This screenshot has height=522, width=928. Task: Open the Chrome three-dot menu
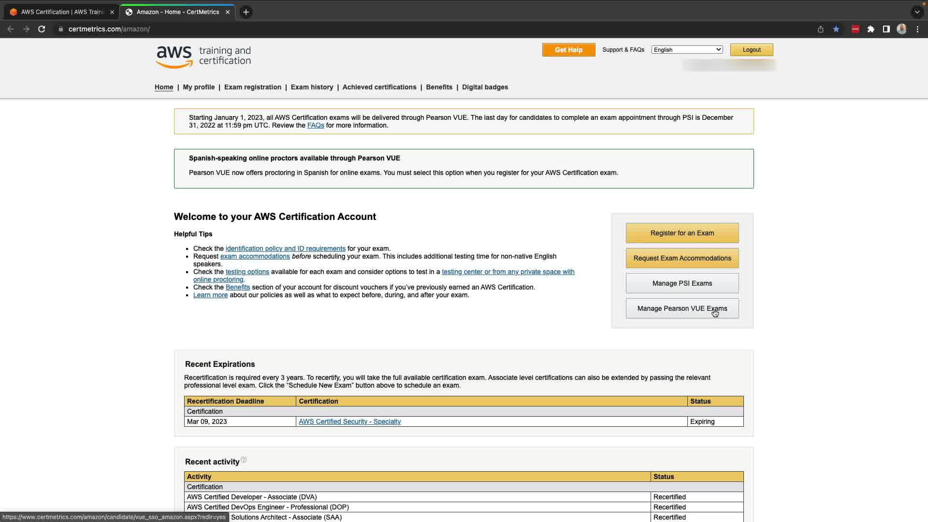(917, 29)
